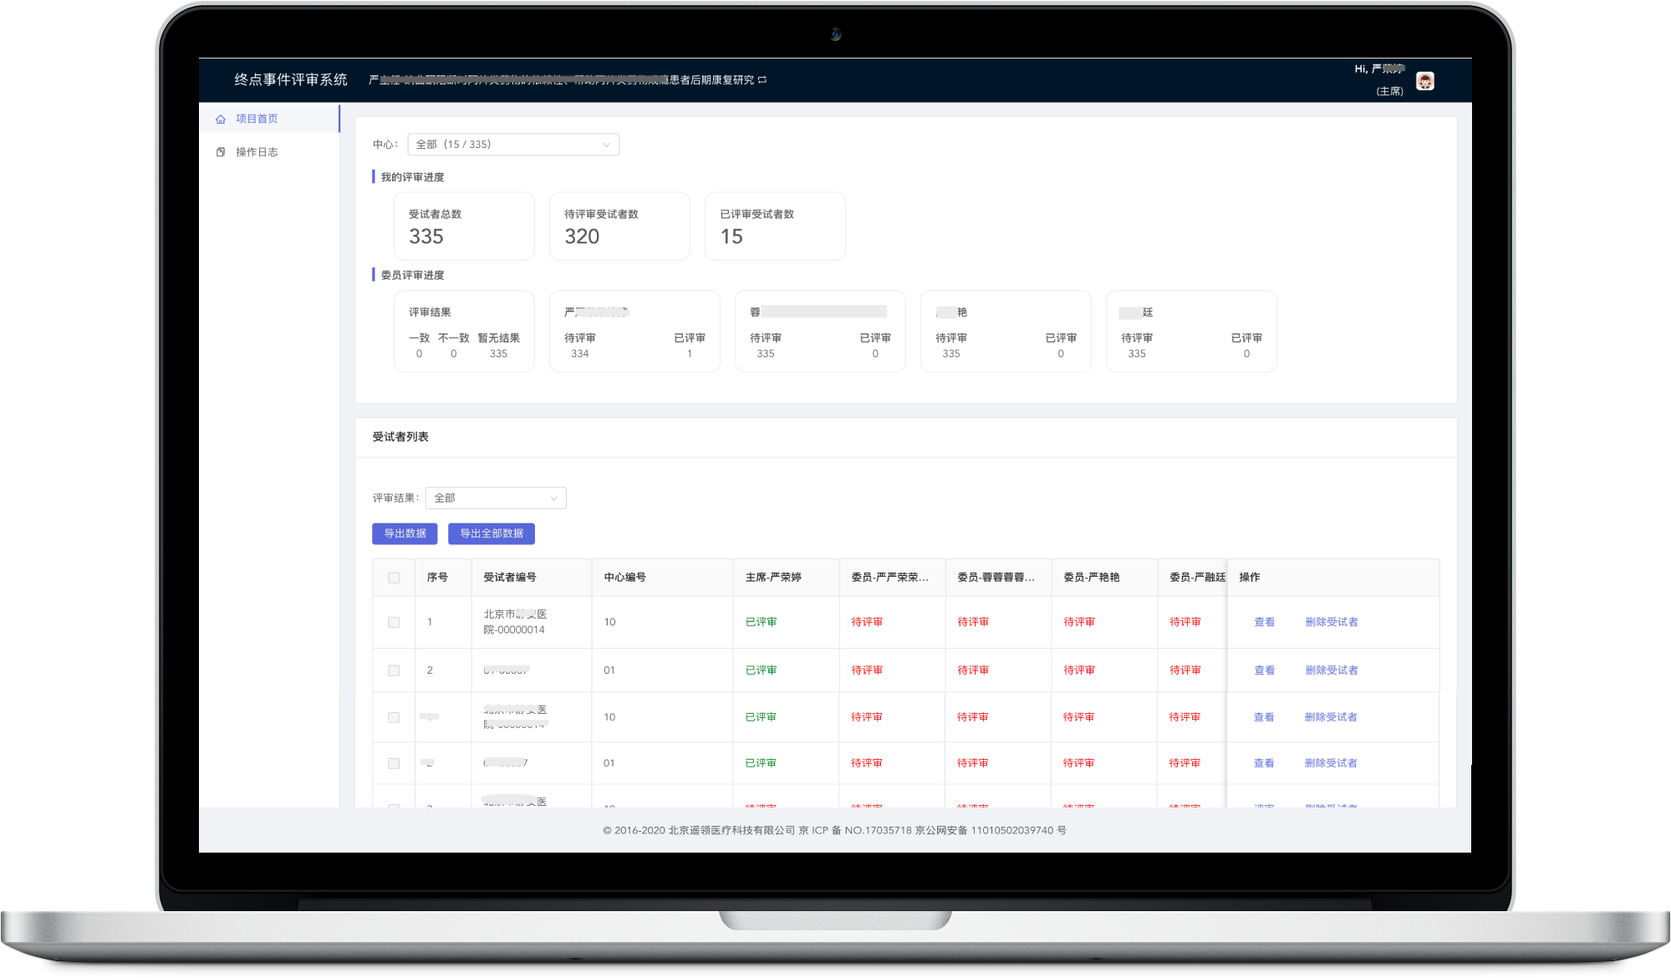The width and height of the screenshot is (1671, 978).
Task: Open the 中心 dropdown selector
Action: (512, 145)
